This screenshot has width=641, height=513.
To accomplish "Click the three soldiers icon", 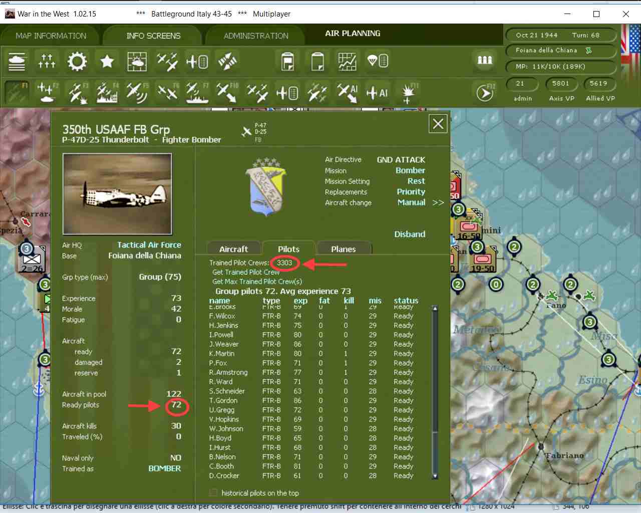I will 484,61.
